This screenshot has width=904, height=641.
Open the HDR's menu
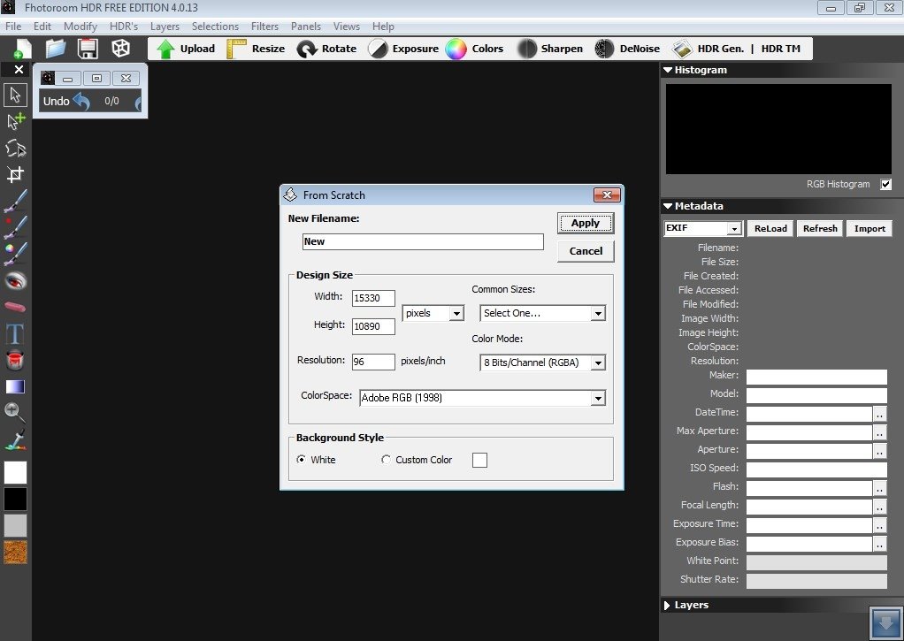[124, 27]
